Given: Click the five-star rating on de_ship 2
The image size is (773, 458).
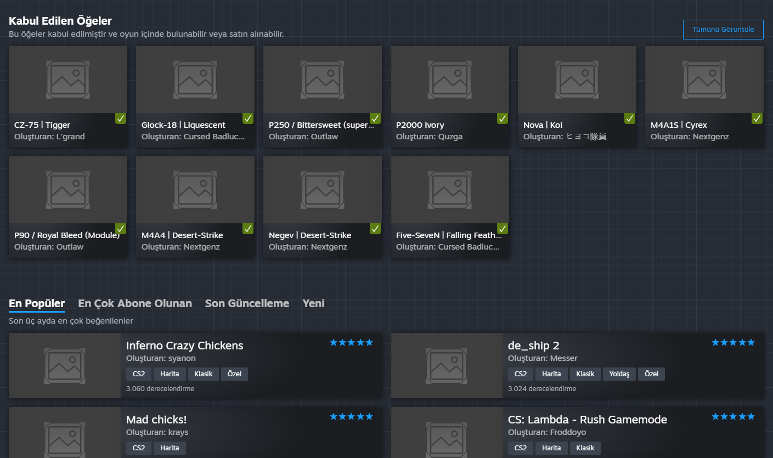Looking at the screenshot, I should (733, 343).
